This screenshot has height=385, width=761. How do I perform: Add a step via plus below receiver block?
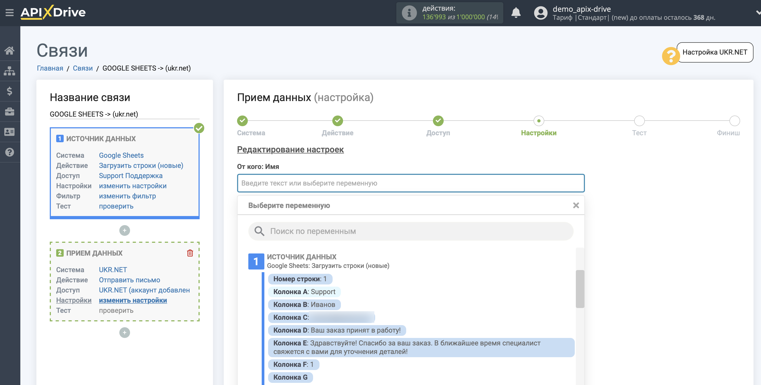pyautogui.click(x=124, y=332)
